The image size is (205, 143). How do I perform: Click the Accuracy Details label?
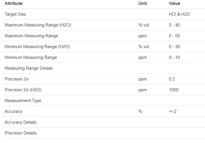pos(21,122)
